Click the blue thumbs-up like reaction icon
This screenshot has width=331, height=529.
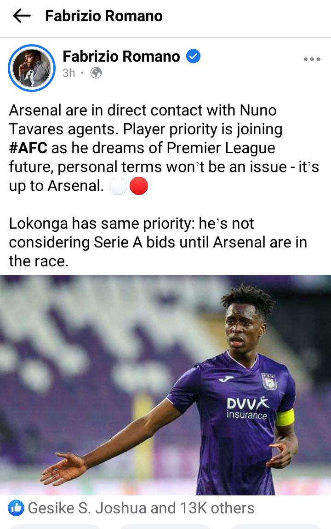click(16, 508)
